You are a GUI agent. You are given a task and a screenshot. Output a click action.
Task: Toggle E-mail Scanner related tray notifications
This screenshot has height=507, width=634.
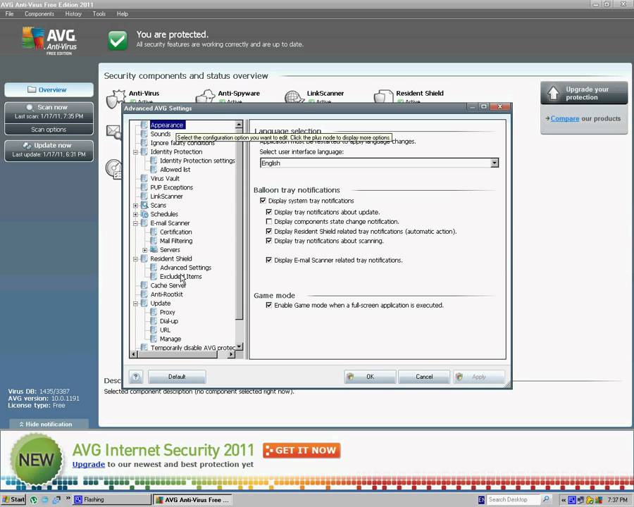pos(269,260)
